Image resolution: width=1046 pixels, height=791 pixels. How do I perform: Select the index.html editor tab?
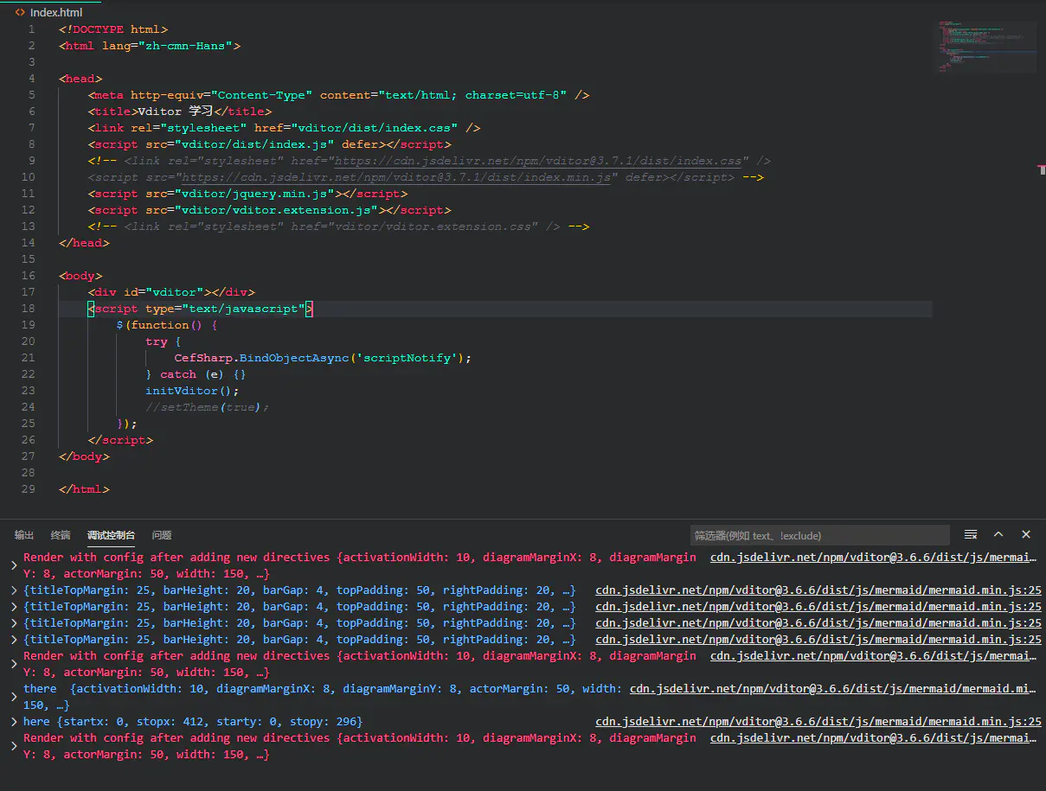(55, 12)
